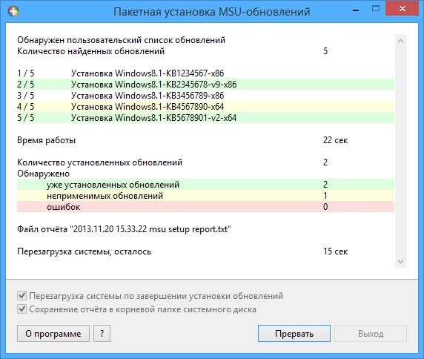Click the '15 сек' countdown value
The image size is (424, 359).
335,251
